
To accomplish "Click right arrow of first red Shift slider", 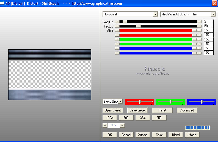I will pos(199,31).
